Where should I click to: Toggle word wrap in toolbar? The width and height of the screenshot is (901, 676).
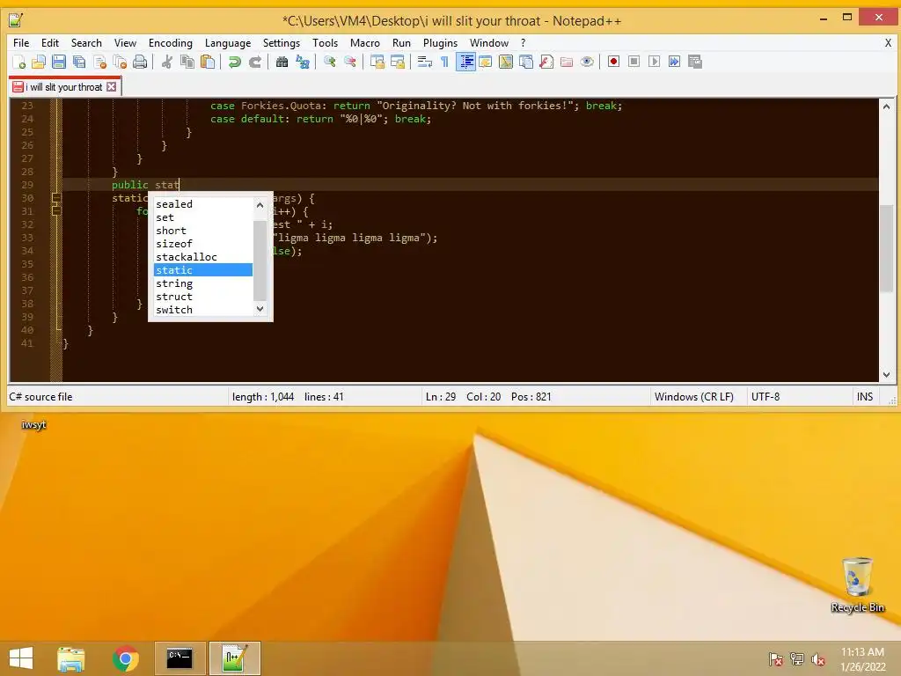pyautogui.click(x=425, y=62)
